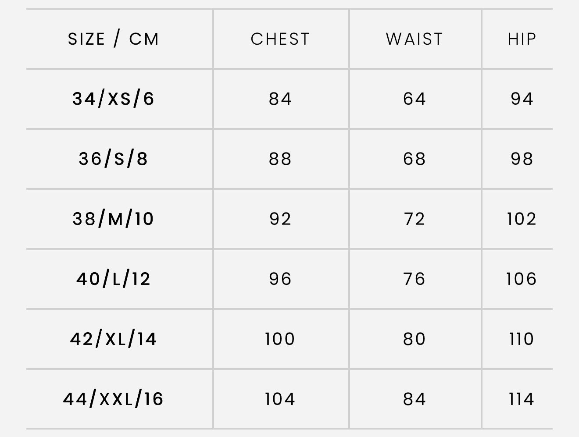Viewport: 579px width, 437px height.
Task: Click chest value 100 for size XL
Action: point(280,339)
